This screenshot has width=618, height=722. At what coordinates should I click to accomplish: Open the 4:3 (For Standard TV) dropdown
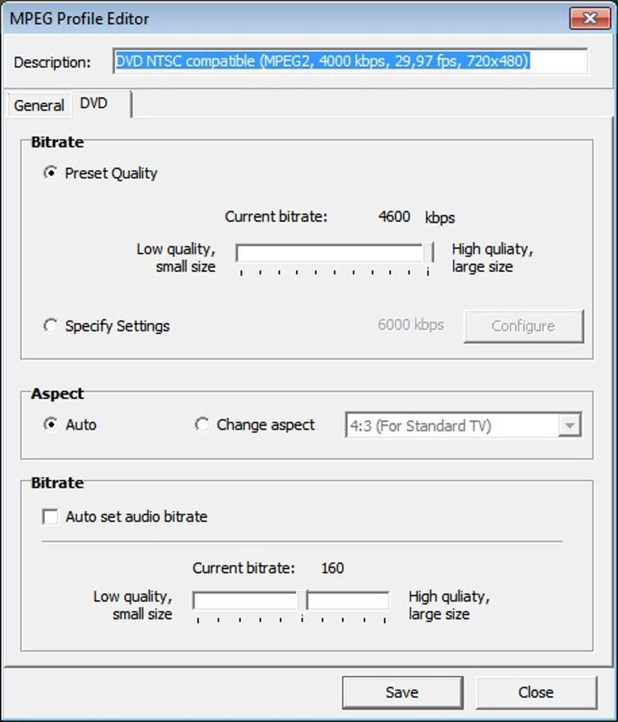tap(463, 425)
